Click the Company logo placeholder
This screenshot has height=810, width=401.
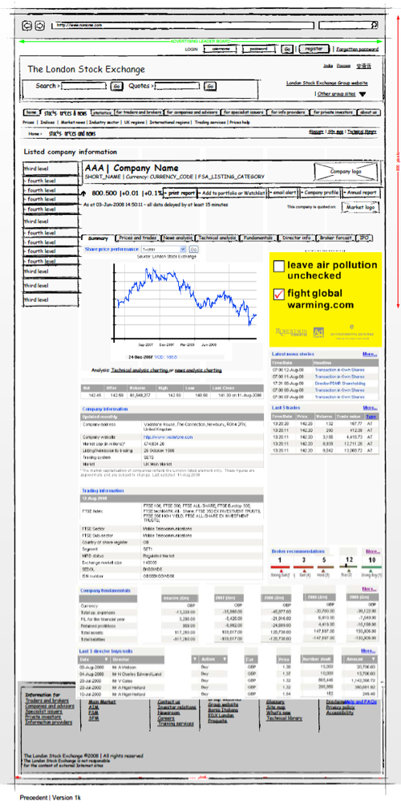point(346,172)
